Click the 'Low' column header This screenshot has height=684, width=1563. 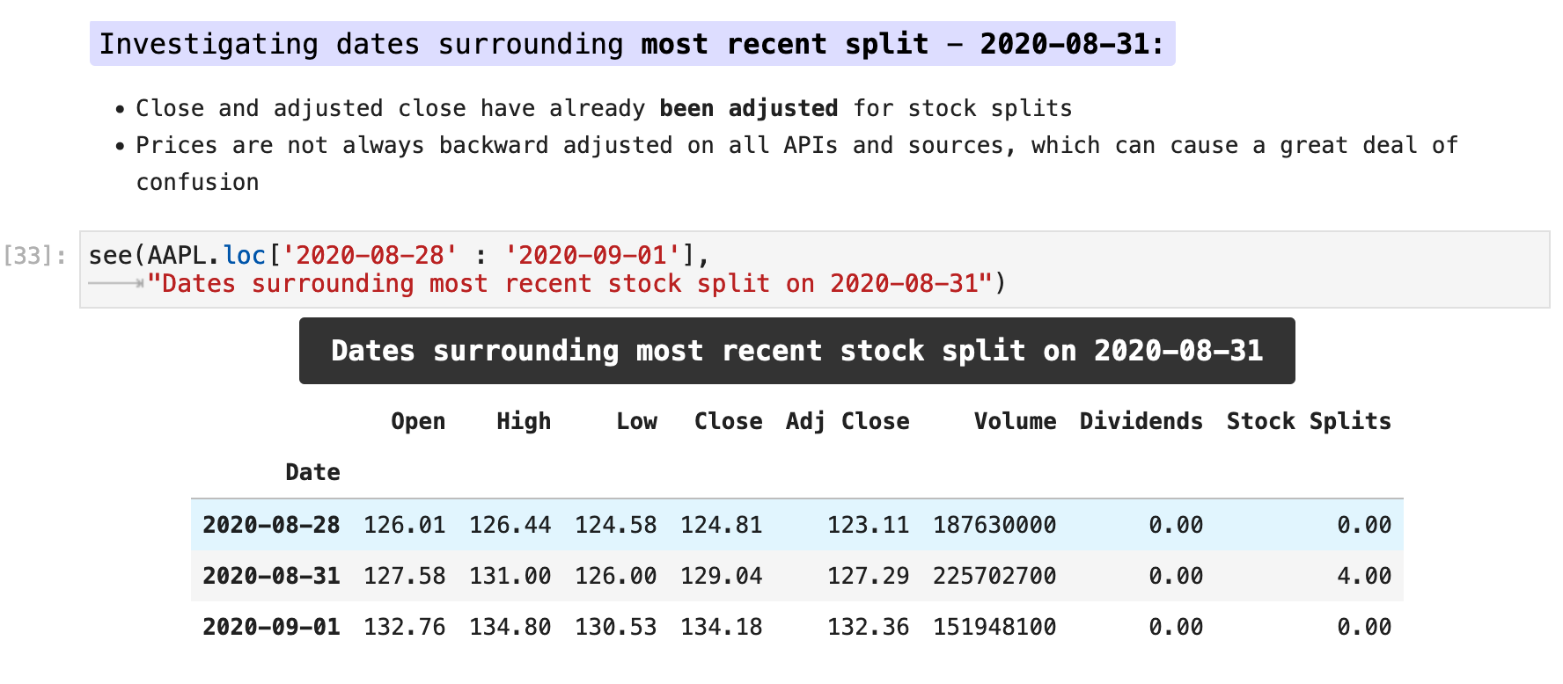coord(636,421)
